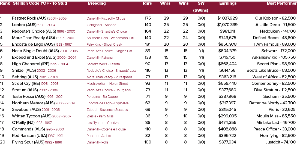
Task: Select stallion Sebring (AUS)
Action: point(25,77)
